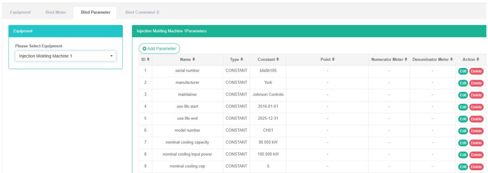The height and width of the screenshot is (173, 488).
Task: Sort by Denominator Meter column
Action: pos(432,60)
